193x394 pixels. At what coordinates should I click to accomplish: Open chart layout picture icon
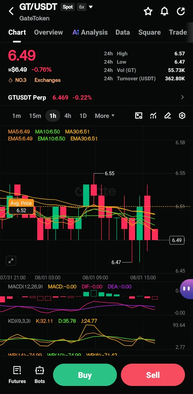[139, 116]
